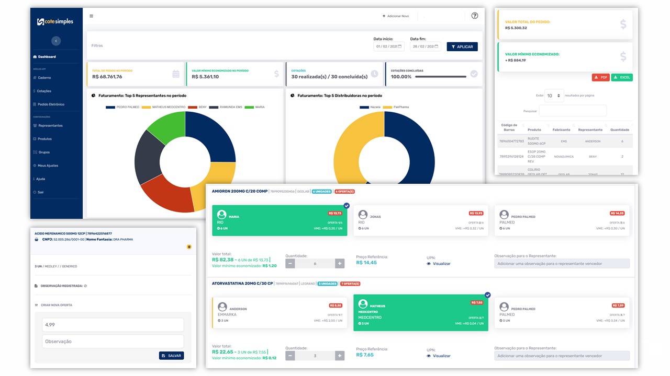
Task: Click calendar icon in Data início field
Action: click(400, 46)
